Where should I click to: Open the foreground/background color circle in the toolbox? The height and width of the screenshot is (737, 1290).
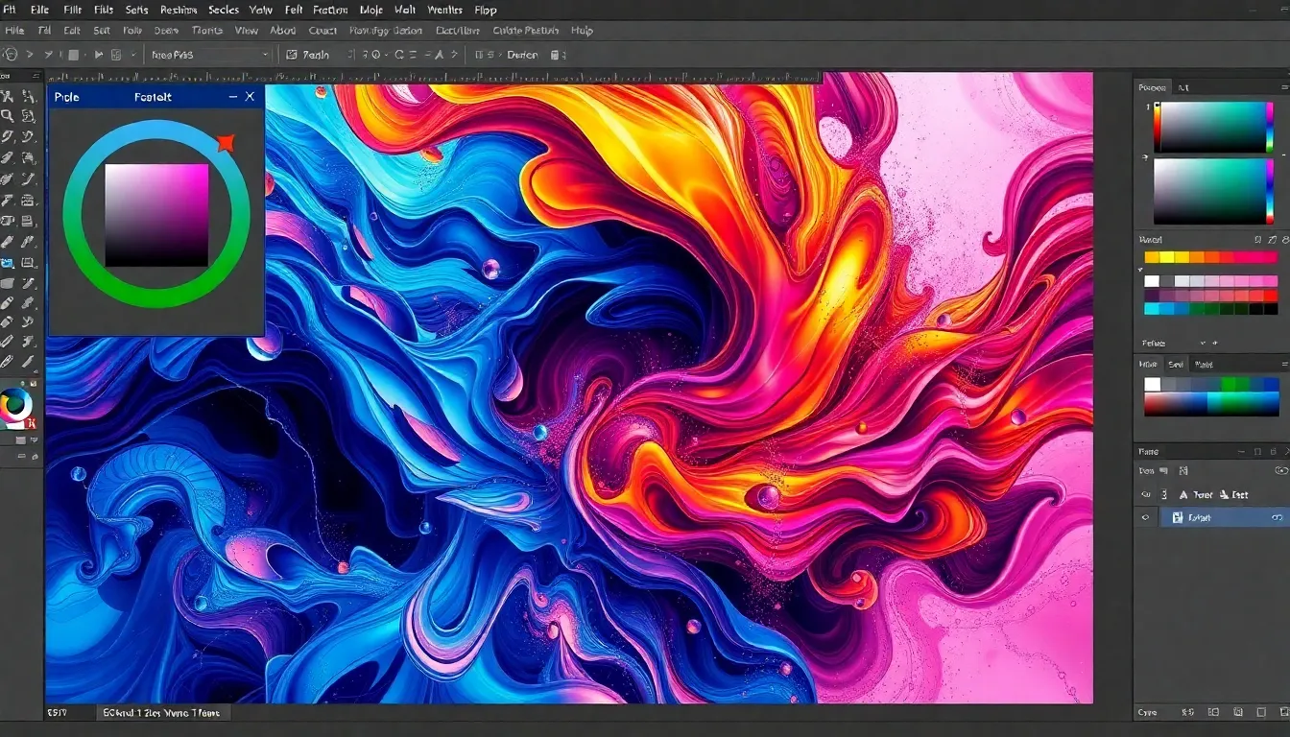click(x=15, y=406)
